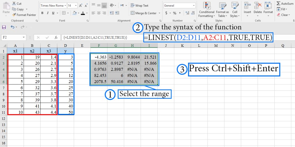Open the font name dropdown
Viewport: 295px width, 147px height.
point(65,6)
